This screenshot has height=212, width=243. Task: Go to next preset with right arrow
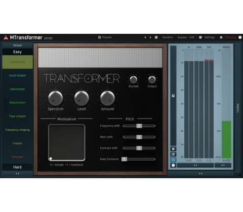pyautogui.click(x=150, y=37)
